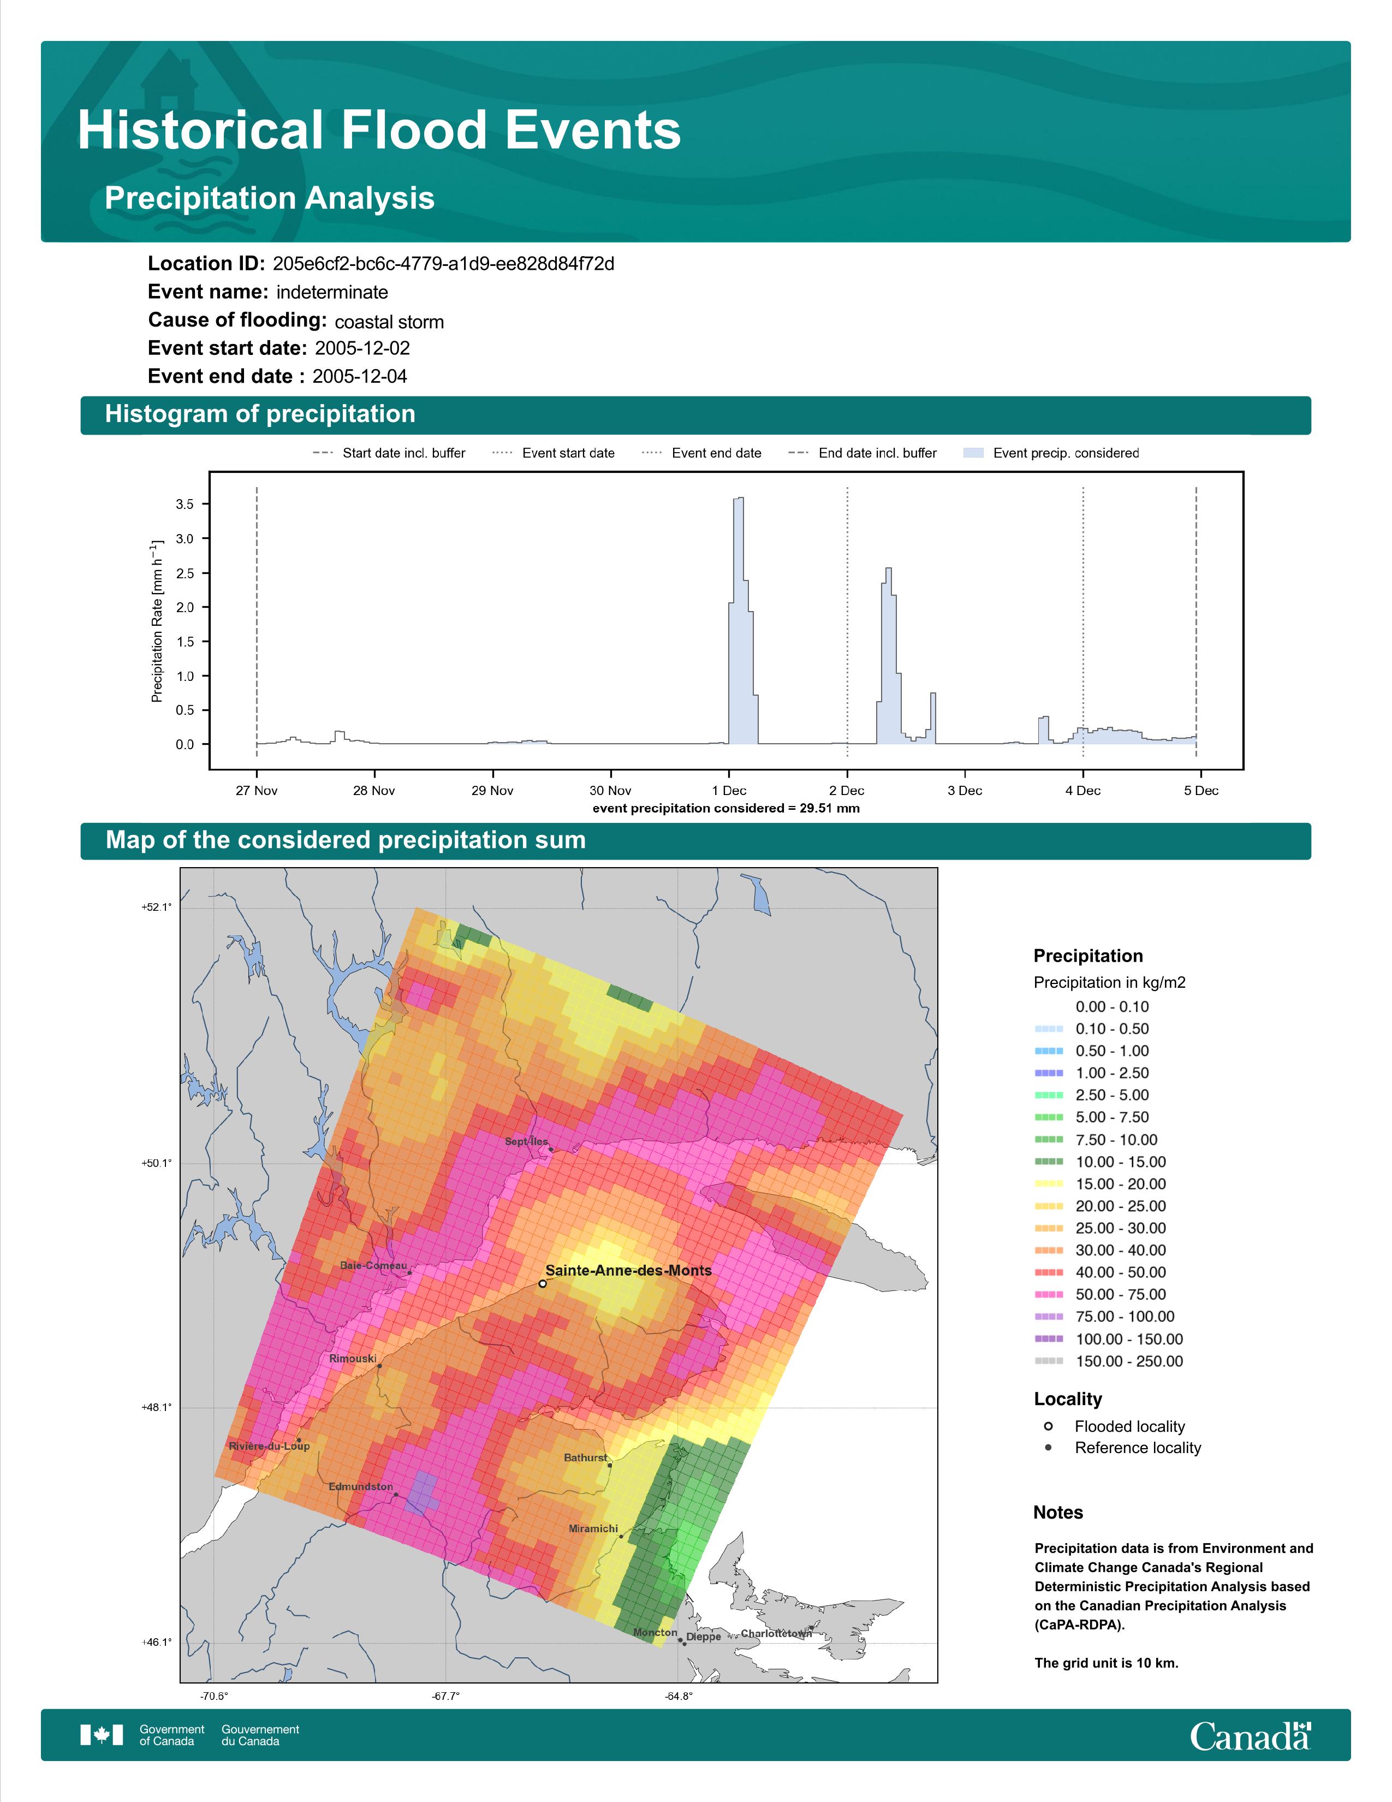
Task: Click the Moncton map label
Action: [x=656, y=1633]
